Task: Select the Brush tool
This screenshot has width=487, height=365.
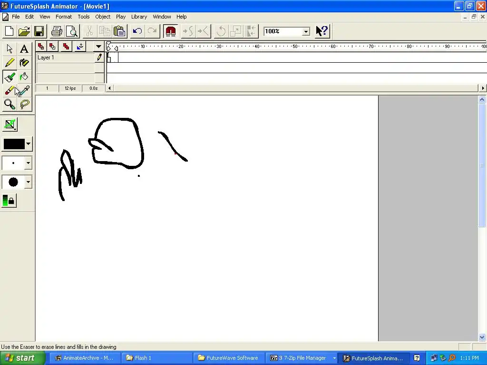Action: point(10,77)
